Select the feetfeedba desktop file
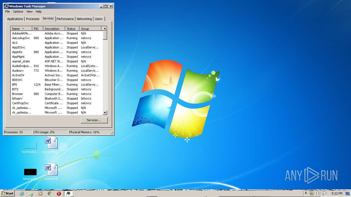This screenshot has width=351, height=197. [30, 148]
